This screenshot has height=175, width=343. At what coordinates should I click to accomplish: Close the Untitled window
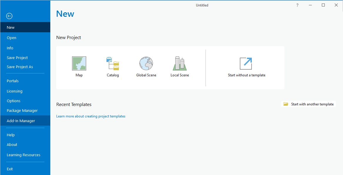pos(336,5)
